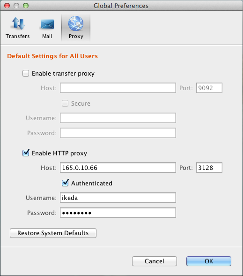Click the HTTP proxy Password field

click(x=118, y=213)
